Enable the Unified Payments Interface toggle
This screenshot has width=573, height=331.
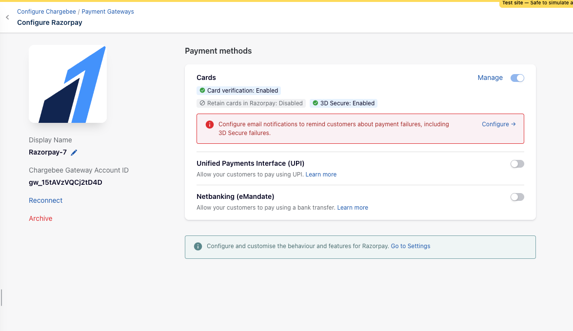(517, 164)
